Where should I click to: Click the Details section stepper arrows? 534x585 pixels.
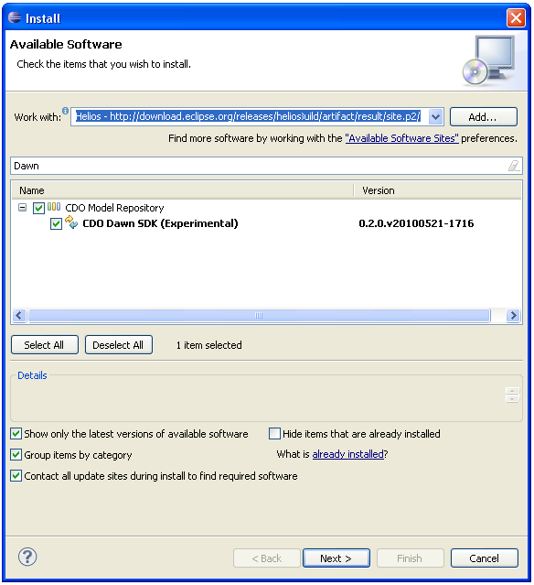tap(512, 395)
